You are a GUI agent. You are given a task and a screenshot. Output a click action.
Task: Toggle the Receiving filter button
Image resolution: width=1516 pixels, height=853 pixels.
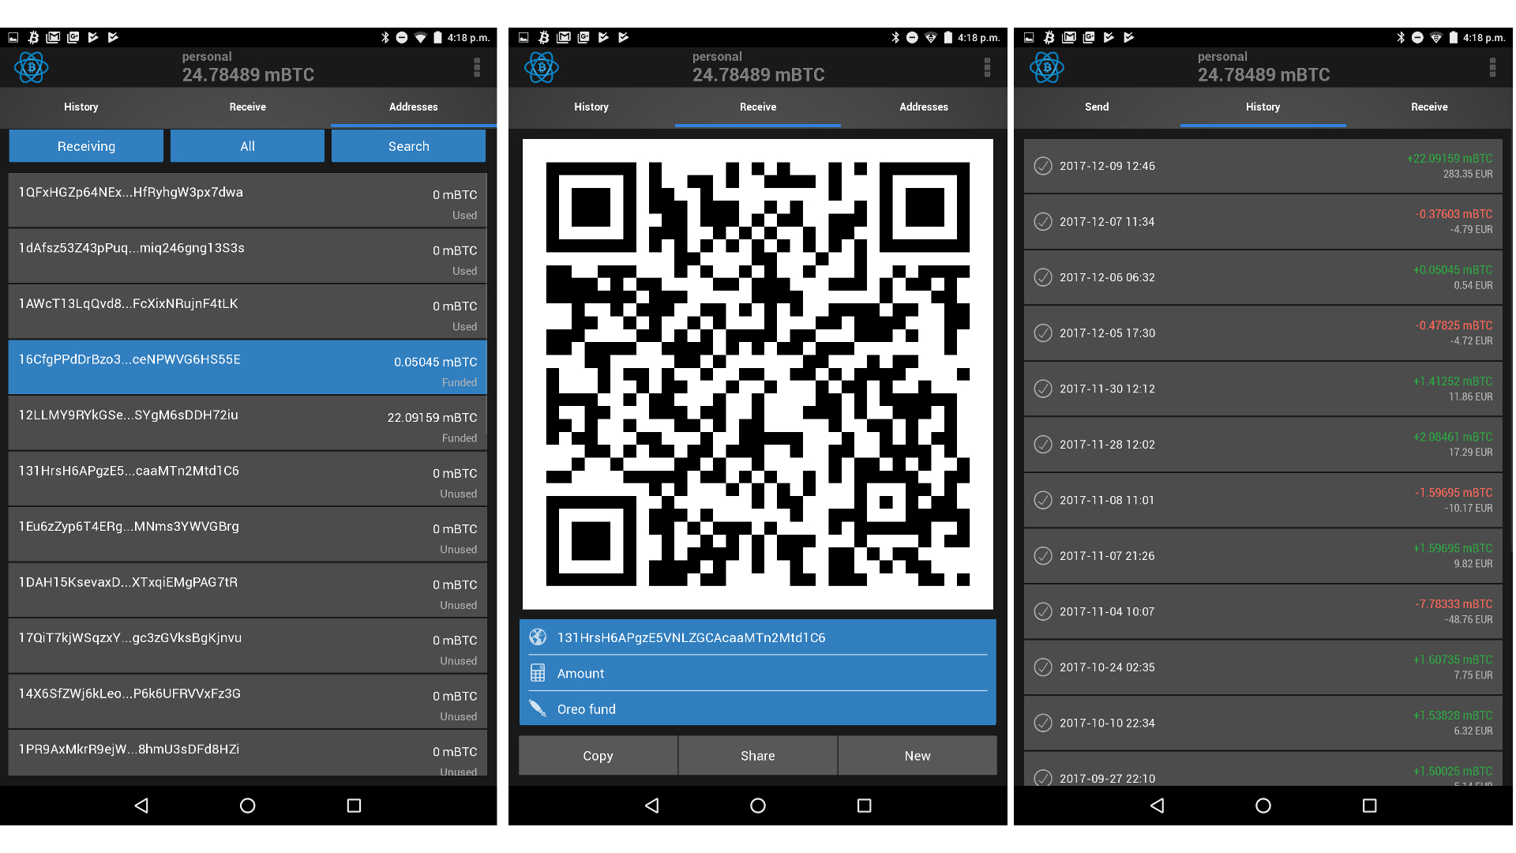pos(85,146)
